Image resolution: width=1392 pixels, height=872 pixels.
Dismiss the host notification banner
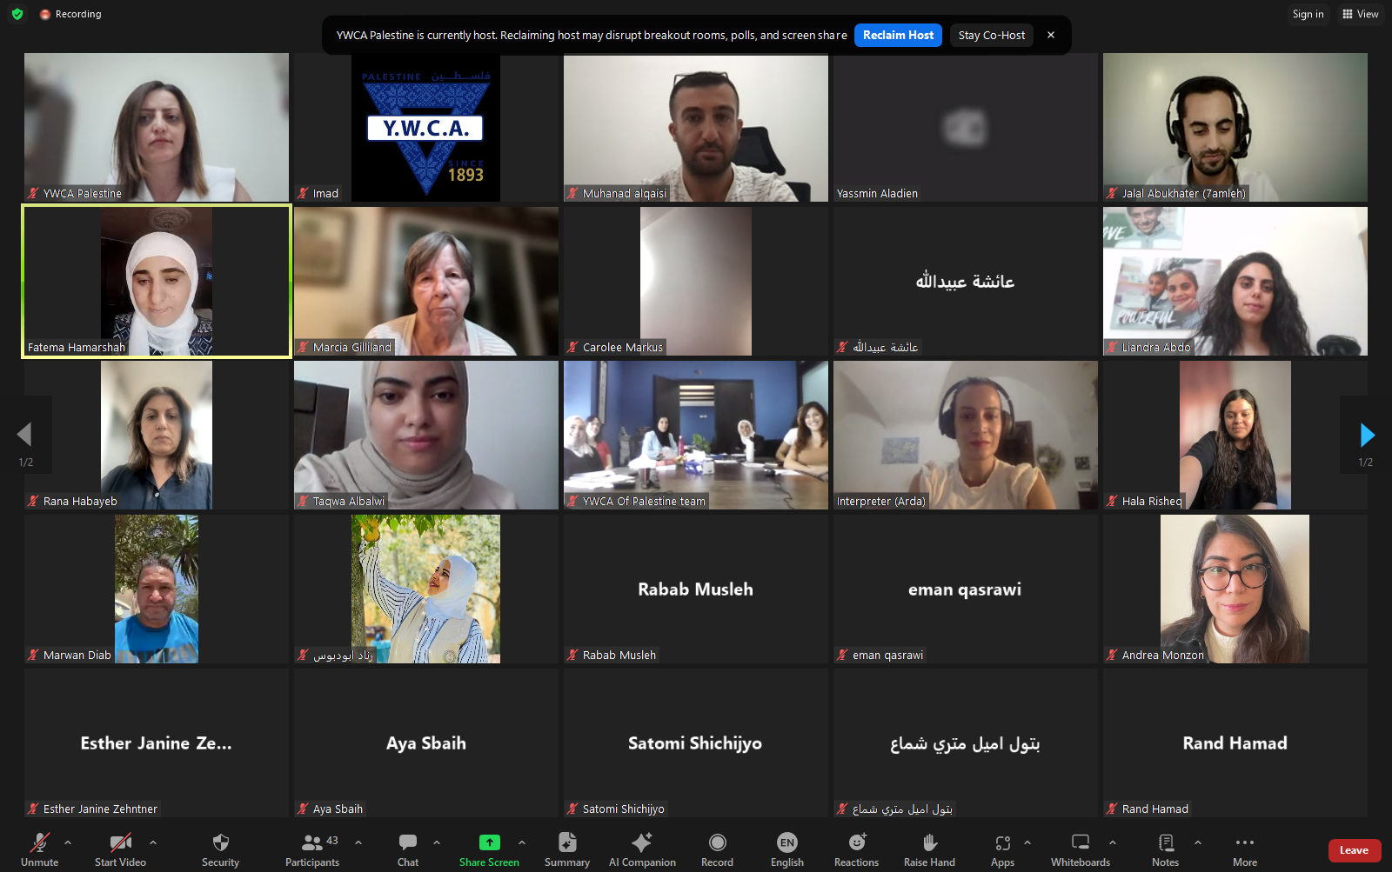(1051, 36)
